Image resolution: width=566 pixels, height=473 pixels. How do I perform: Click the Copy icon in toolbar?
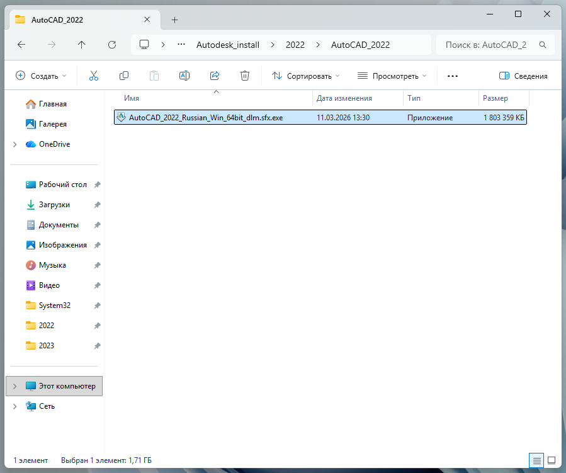(124, 76)
